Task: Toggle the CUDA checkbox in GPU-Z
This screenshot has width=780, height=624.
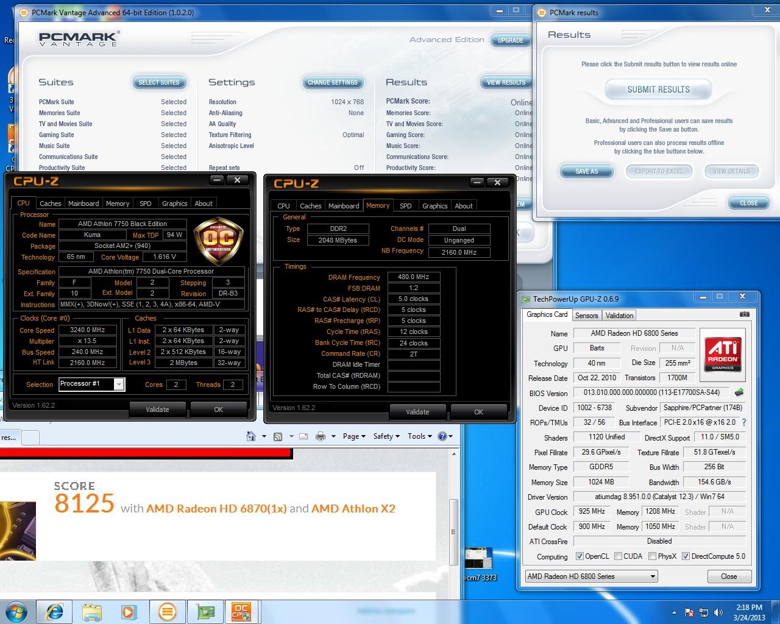Action: 619,556
